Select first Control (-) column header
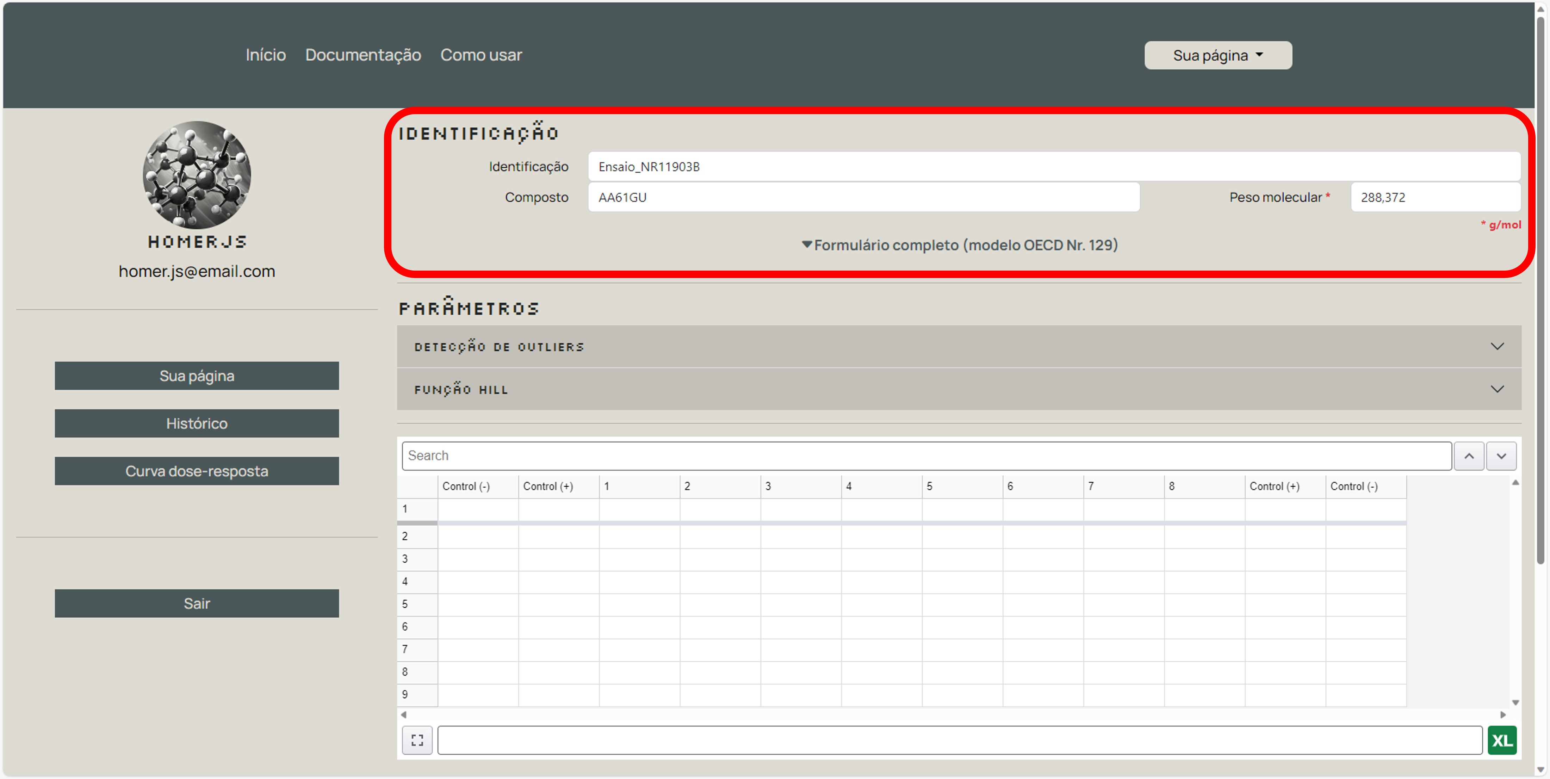 [x=478, y=487]
